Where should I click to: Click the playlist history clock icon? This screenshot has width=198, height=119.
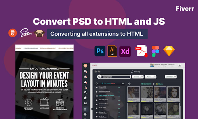pyautogui.click(x=97, y=84)
